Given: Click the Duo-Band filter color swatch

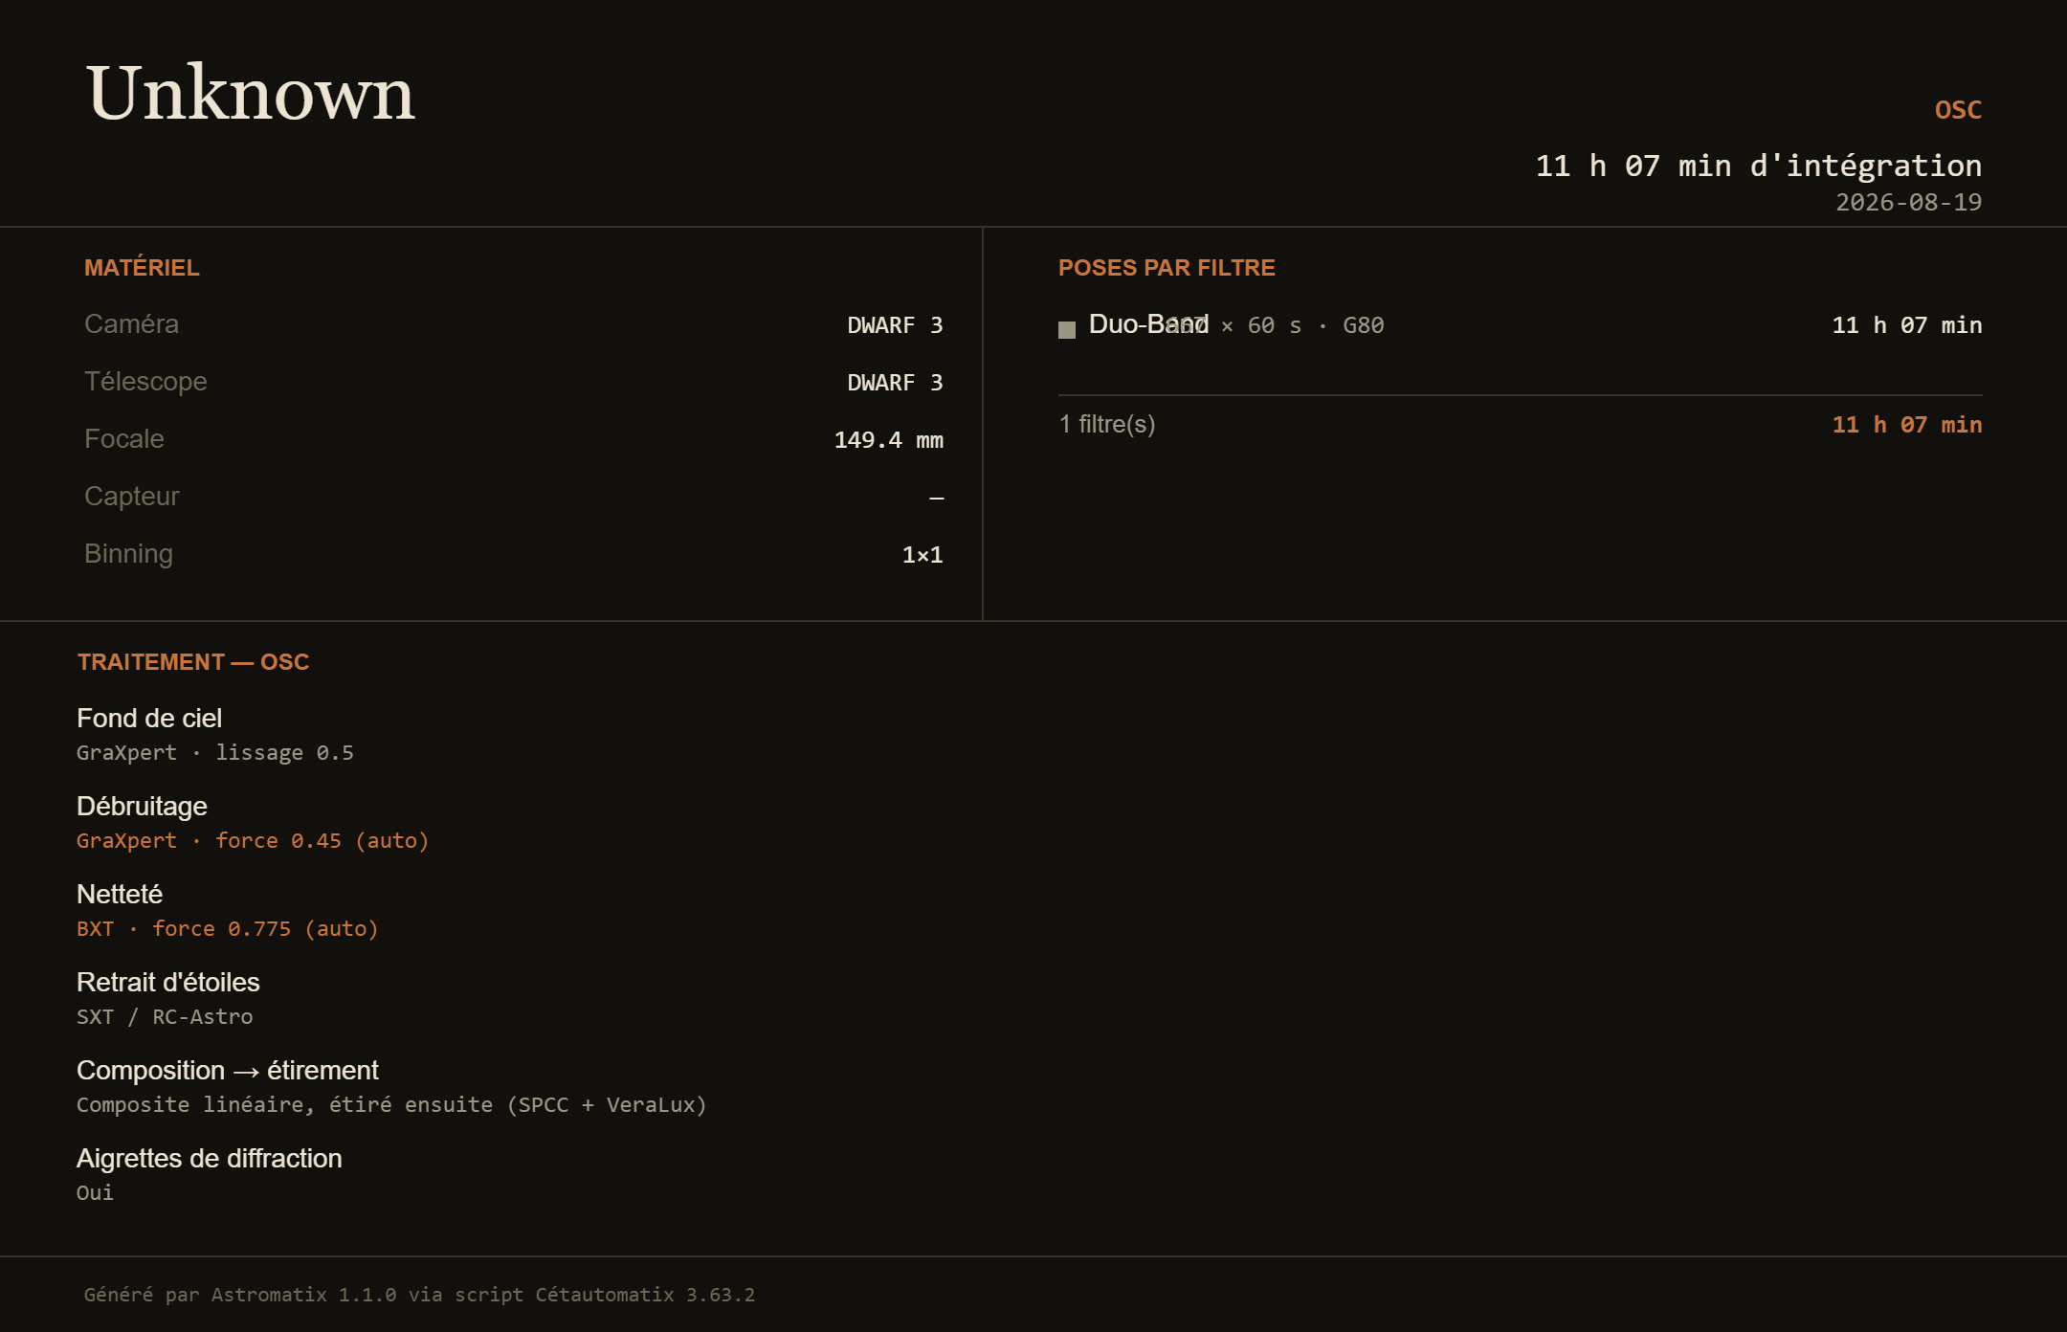Looking at the screenshot, I should [x=1067, y=329].
